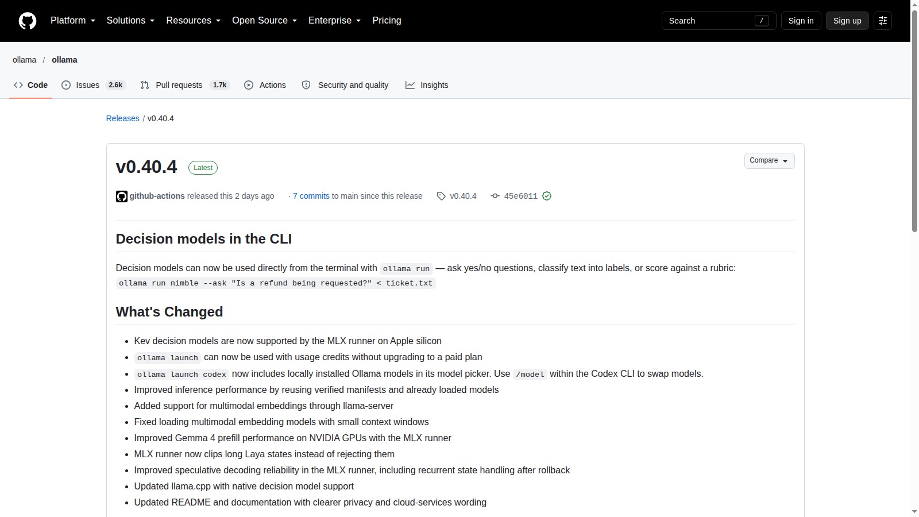Click the v0.40.4 release title
The image size is (919, 517).
146,167
